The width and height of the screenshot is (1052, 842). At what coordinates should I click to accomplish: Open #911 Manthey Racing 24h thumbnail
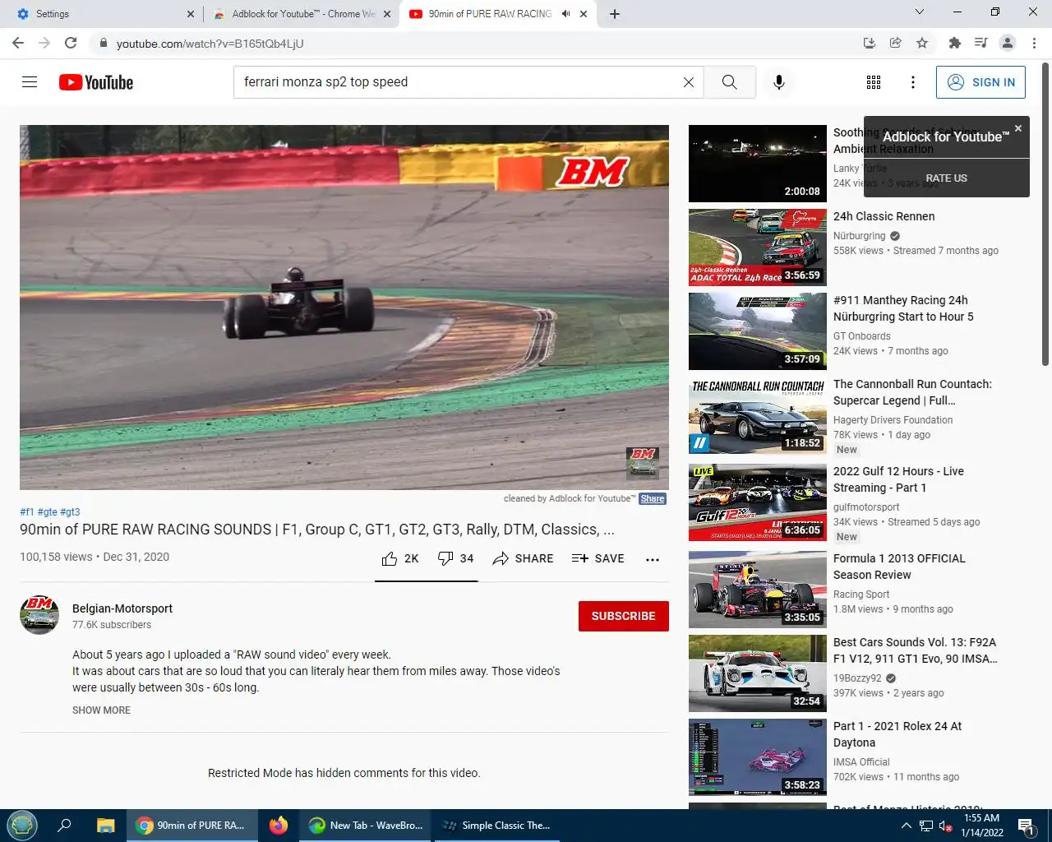(758, 331)
